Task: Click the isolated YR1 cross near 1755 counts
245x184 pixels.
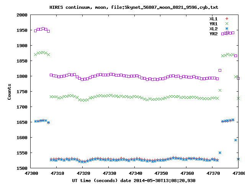Action: tap(220, 90)
